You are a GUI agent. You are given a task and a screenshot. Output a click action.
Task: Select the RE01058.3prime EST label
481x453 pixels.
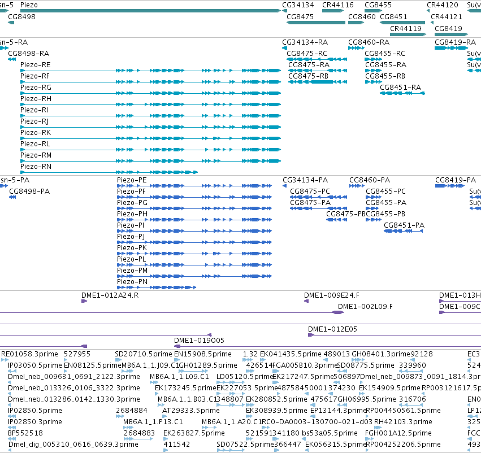tap(29, 354)
